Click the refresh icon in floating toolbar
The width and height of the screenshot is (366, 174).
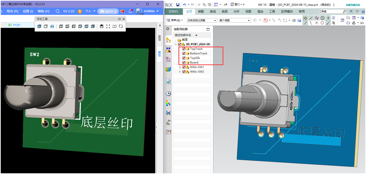click(121, 26)
